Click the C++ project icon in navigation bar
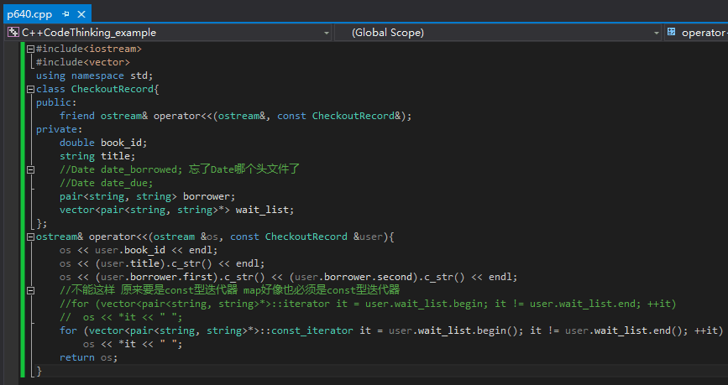 (13, 33)
